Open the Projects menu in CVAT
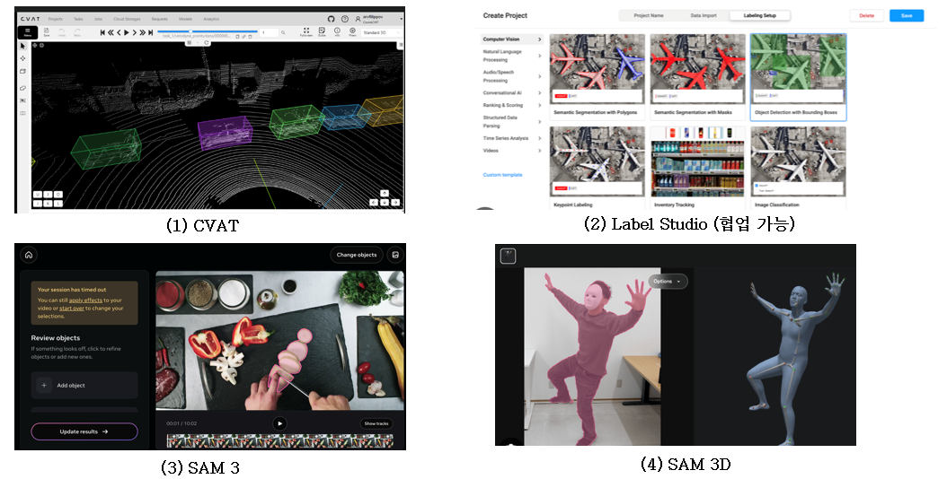947x479 pixels. [x=55, y=20]
